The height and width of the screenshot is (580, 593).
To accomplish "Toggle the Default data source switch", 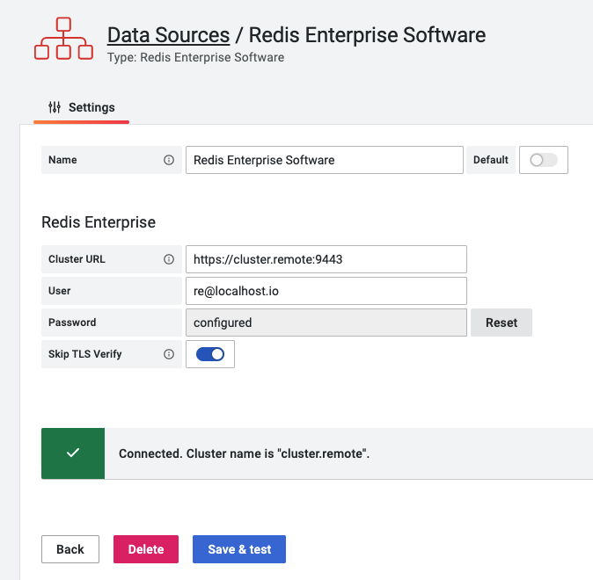I will [x=544, y=160].
